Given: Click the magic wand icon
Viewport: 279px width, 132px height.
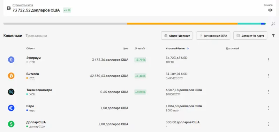Looking at the screenshot, I should click(x=273, y=24).
